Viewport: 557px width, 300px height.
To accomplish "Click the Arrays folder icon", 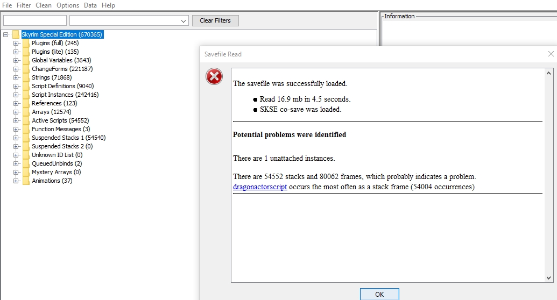I will coord(26,112).
